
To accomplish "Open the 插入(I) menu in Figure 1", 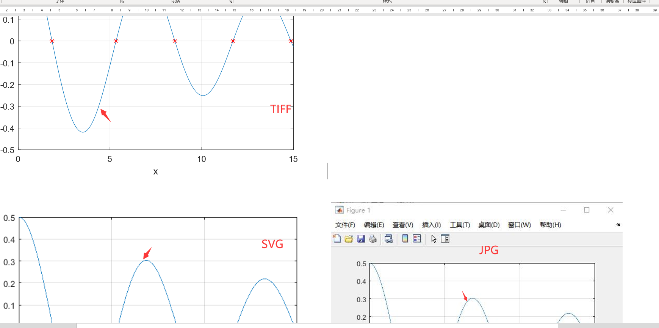I will (431, 225).
